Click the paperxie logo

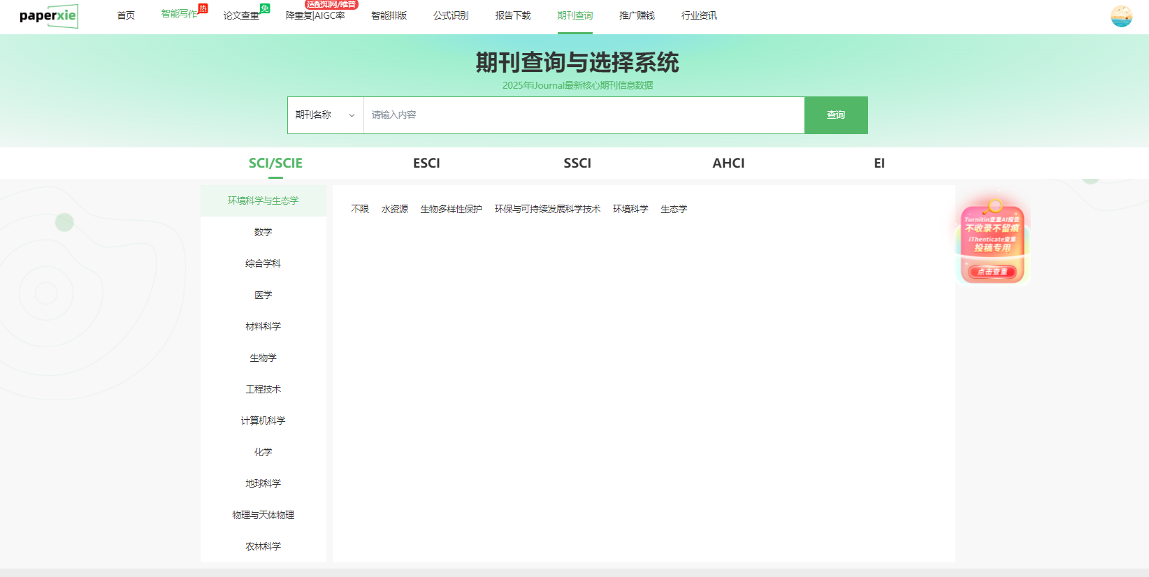pos(48,16)
